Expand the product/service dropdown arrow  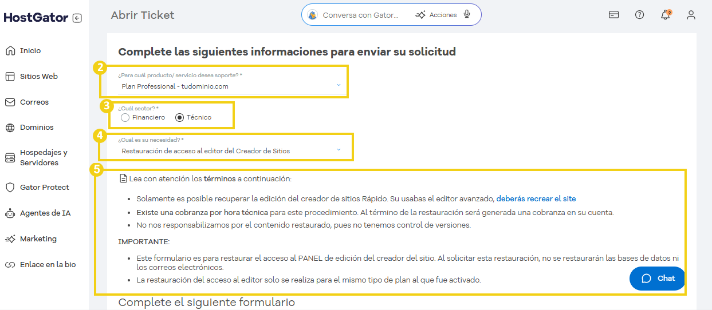[x=339, y=86]
